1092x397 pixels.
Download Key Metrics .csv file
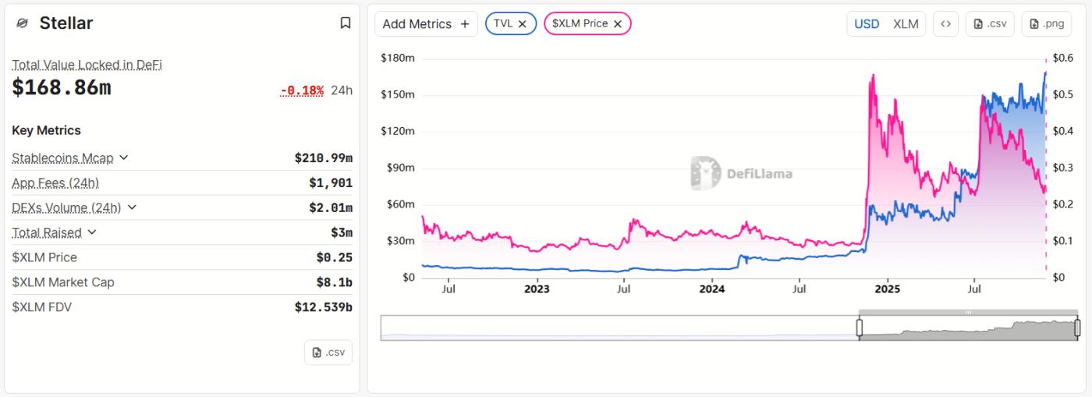[x=328, y=352]
